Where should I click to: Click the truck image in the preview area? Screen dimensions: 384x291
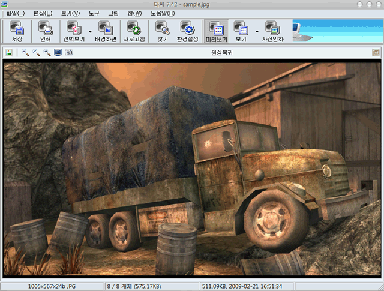tap(192, 169)
